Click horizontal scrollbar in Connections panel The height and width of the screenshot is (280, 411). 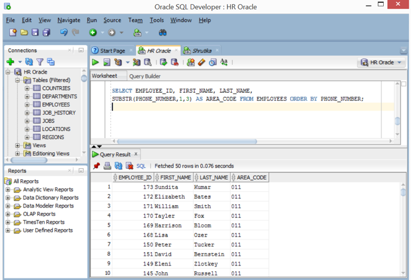pos(29,160)
